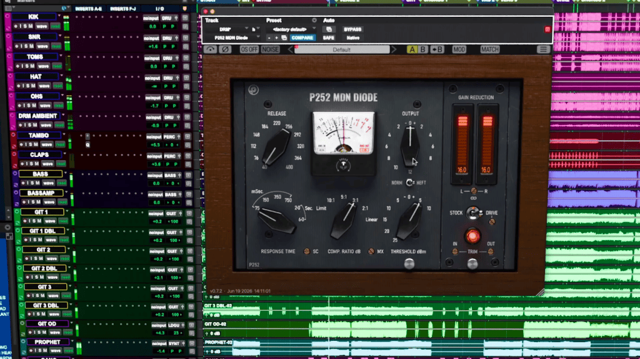Select preset slot B
Screen dimensions: 640x359
[x=423, y=49]
